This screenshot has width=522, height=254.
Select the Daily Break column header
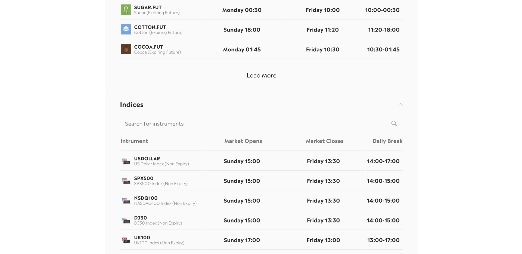(x=387, y=141)
